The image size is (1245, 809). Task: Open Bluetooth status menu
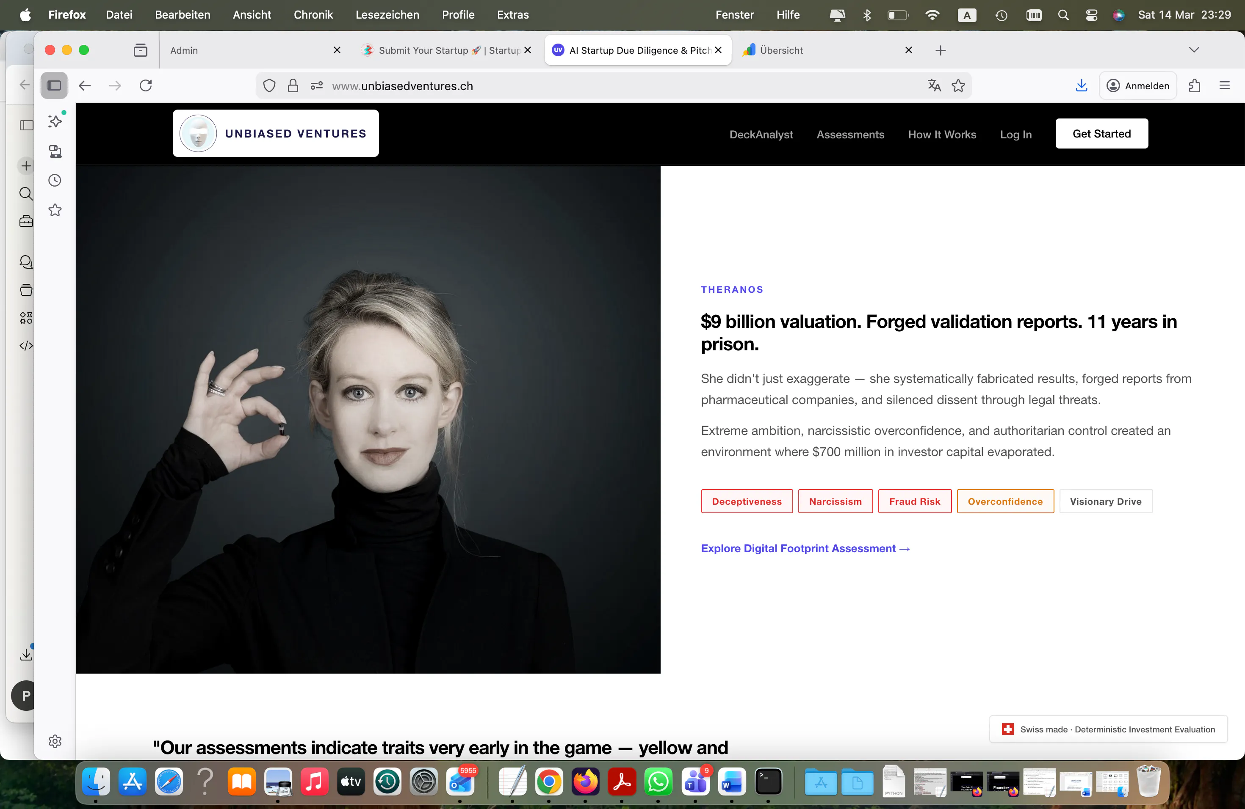[x=867, y=15]
